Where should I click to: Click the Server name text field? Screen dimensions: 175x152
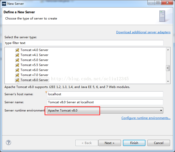(x=105, y=102)
